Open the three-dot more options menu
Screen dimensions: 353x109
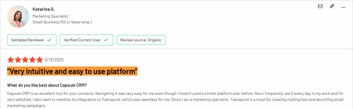343,8
